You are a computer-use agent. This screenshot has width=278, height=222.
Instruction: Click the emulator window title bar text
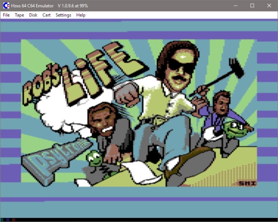pyautogui.click(x=49, y=6)
